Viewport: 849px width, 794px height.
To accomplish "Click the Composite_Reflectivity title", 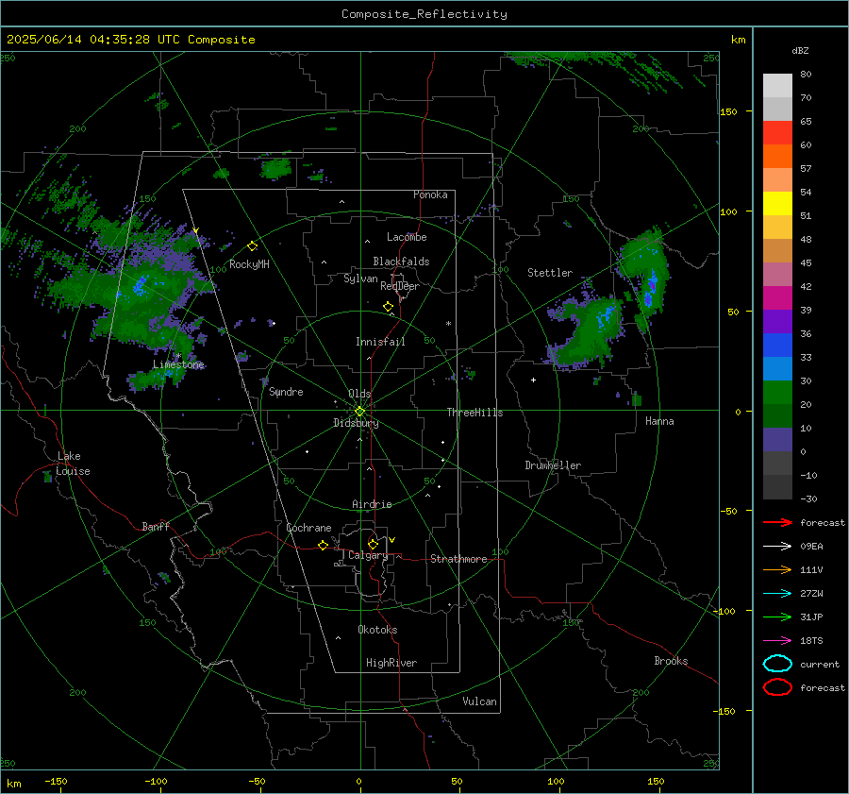I will tap(424, 14).
